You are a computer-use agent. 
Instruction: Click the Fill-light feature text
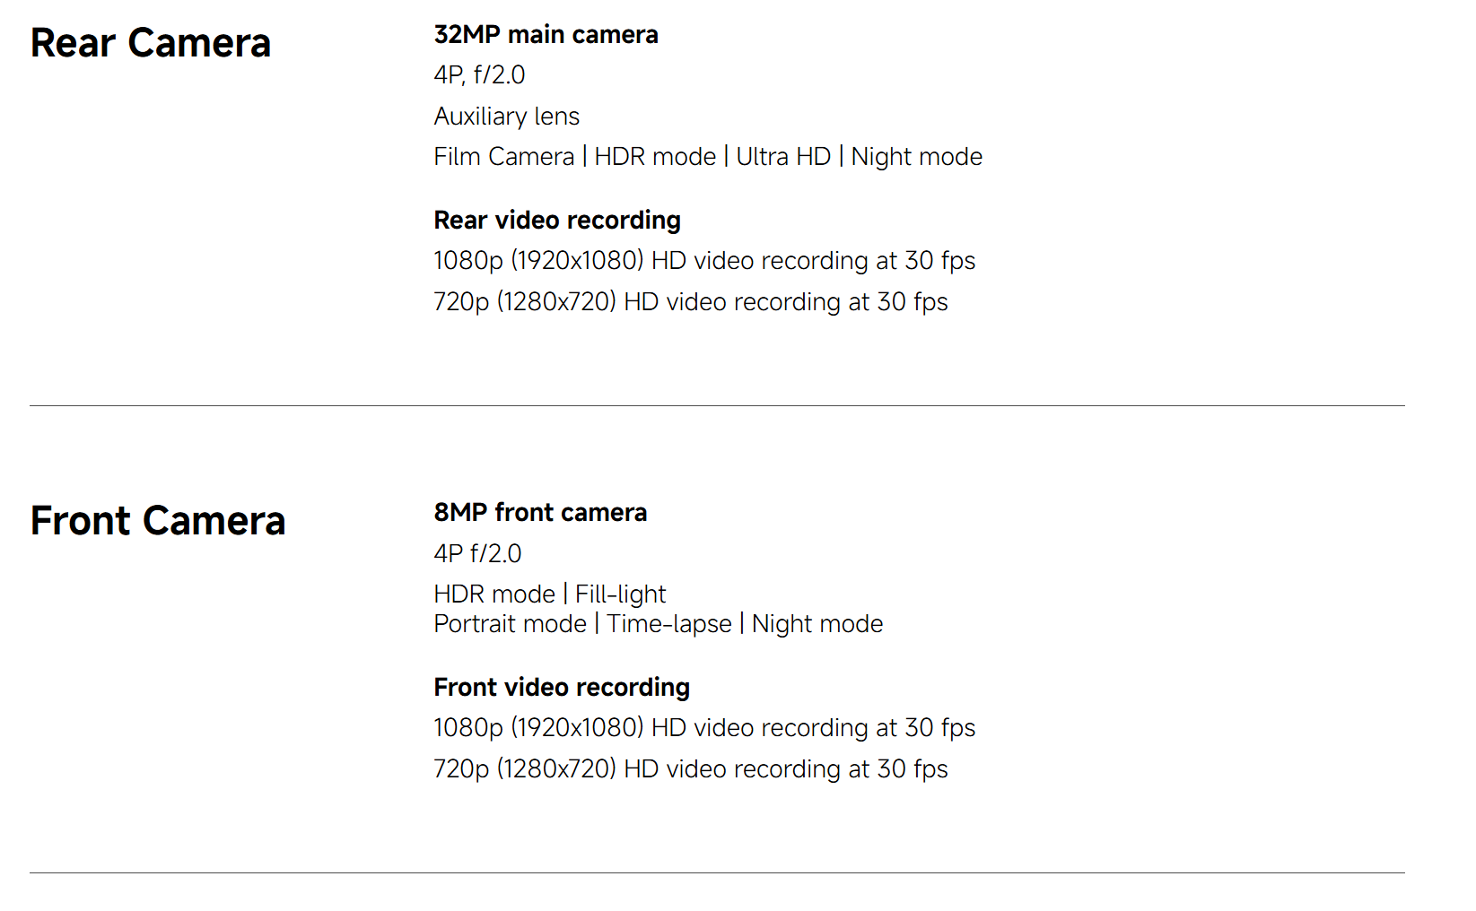tap(620, 594)
